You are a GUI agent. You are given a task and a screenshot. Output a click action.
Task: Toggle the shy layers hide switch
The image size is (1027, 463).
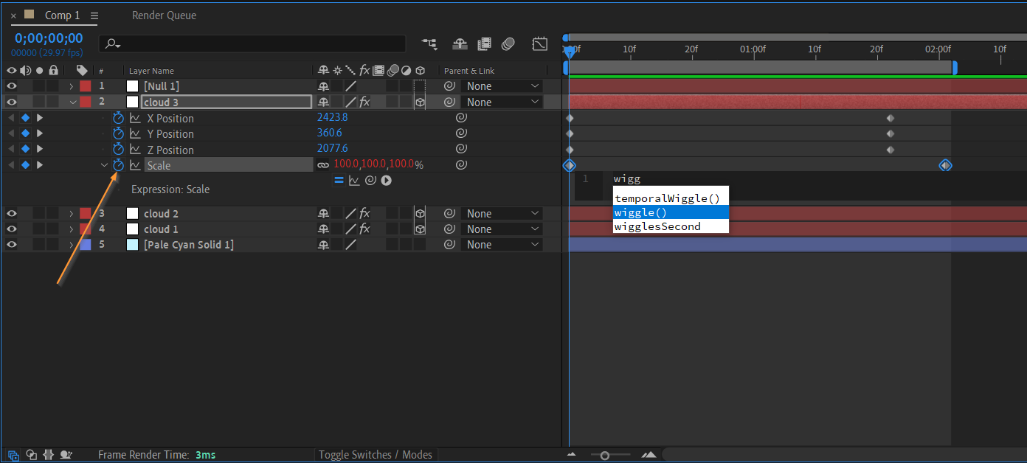coord(460,44)
